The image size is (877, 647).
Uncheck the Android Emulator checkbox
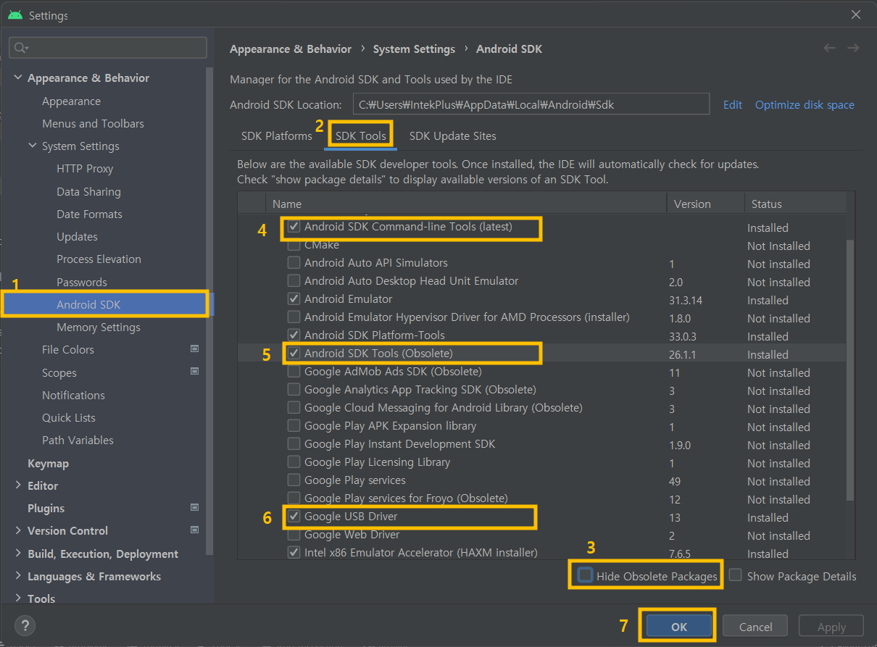click(x=294, y=299)
